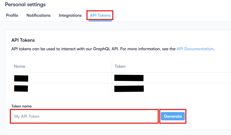
Task: Click the Personal settings page heading
Action: click(x=25, y=5)
